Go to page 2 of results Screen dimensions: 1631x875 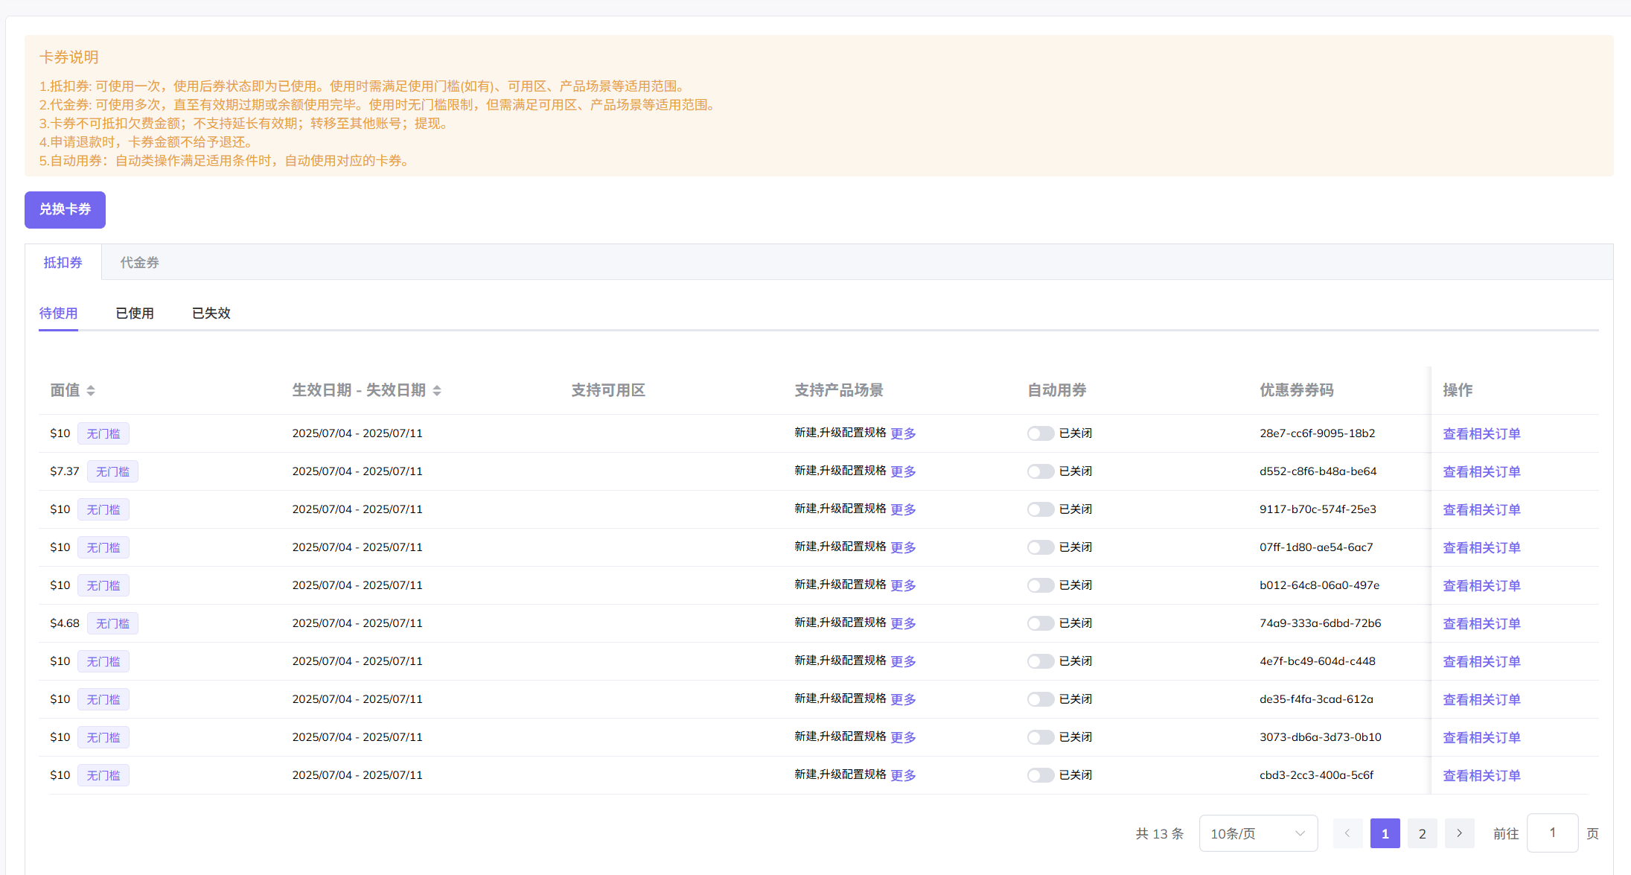click(1422, 833)
